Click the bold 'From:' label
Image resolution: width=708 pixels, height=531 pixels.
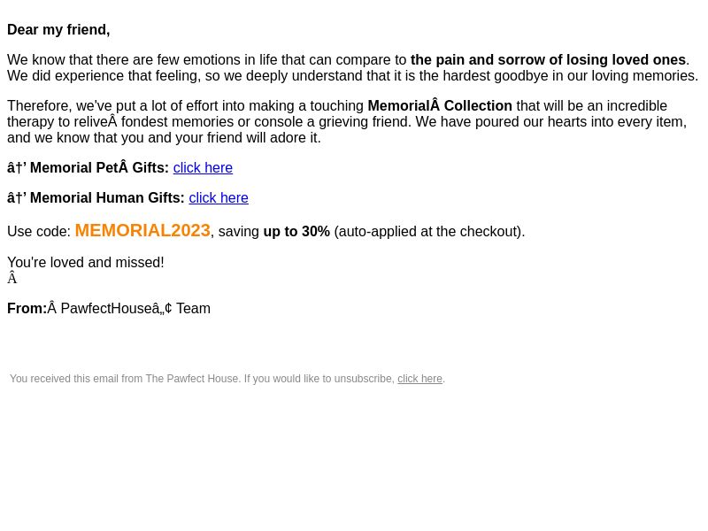click(x=27, y=309)
